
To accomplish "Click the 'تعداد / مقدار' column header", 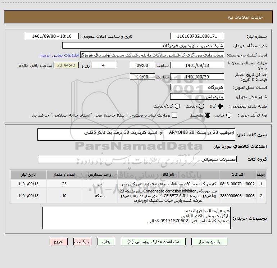I will (64, 174).
